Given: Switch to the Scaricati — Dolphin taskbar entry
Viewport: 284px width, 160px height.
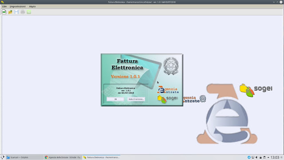Looking at the screenshot, I should point(24,157).
